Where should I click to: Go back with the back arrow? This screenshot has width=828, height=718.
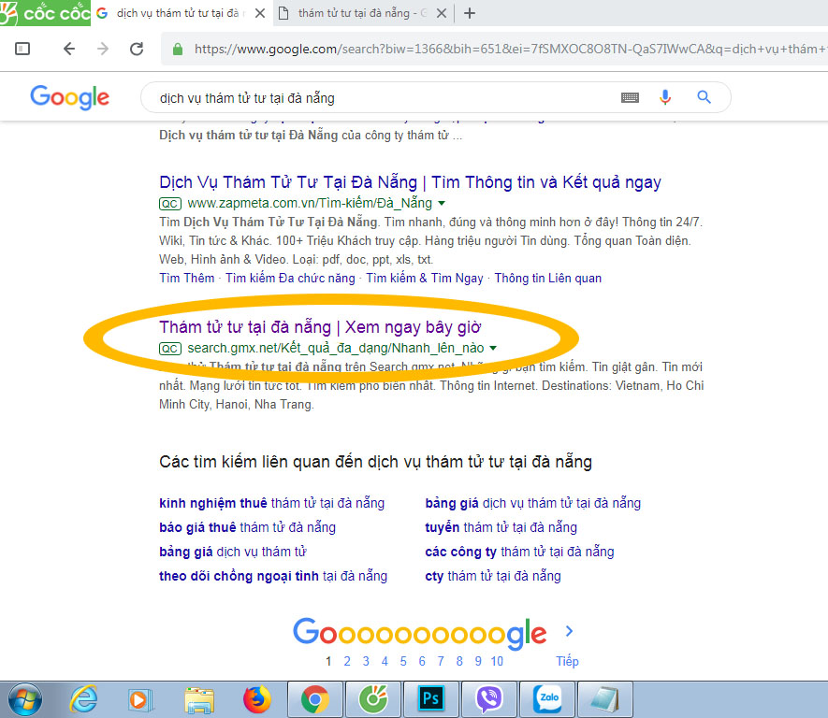click(69, 49)
